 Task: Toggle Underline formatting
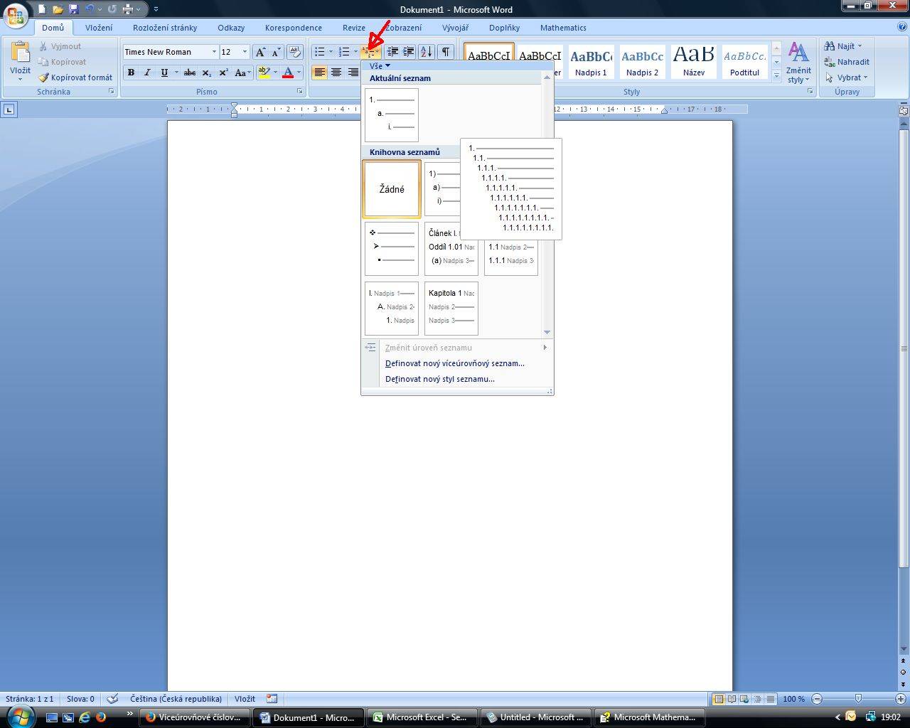coord(165,73)
